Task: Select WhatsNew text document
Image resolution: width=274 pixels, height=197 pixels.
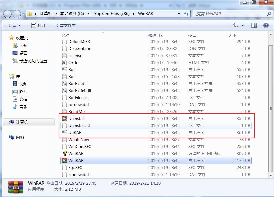Action: [156, 139]
